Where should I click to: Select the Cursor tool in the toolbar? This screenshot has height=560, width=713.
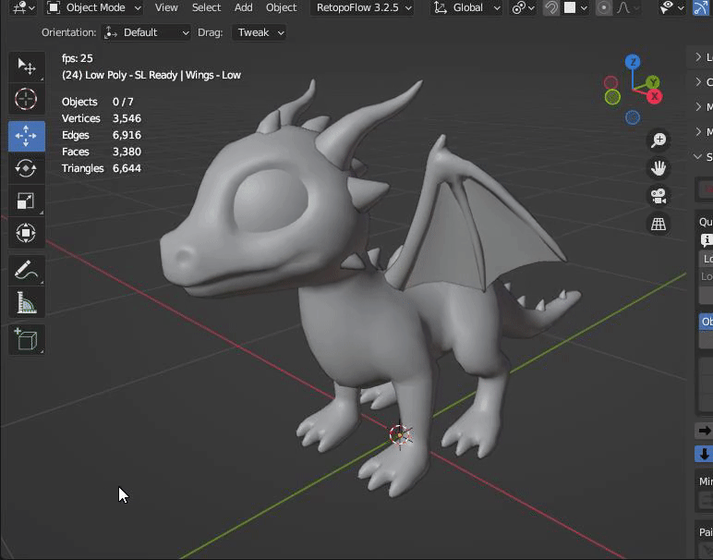tap(26, 99)
